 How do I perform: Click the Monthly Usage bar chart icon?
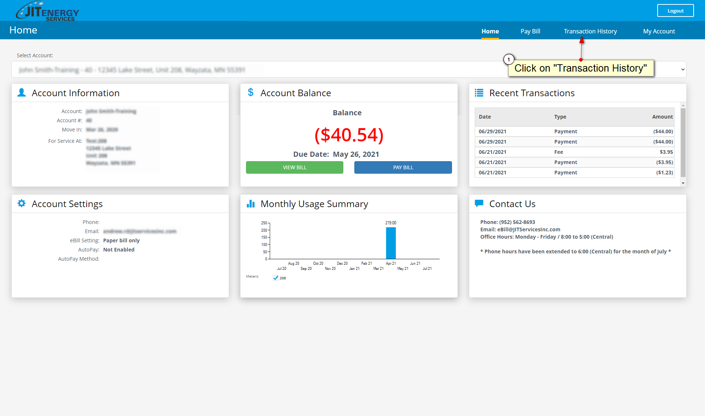[250, 204]
